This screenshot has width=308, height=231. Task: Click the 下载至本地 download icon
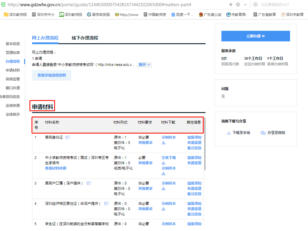click(228, 133)
